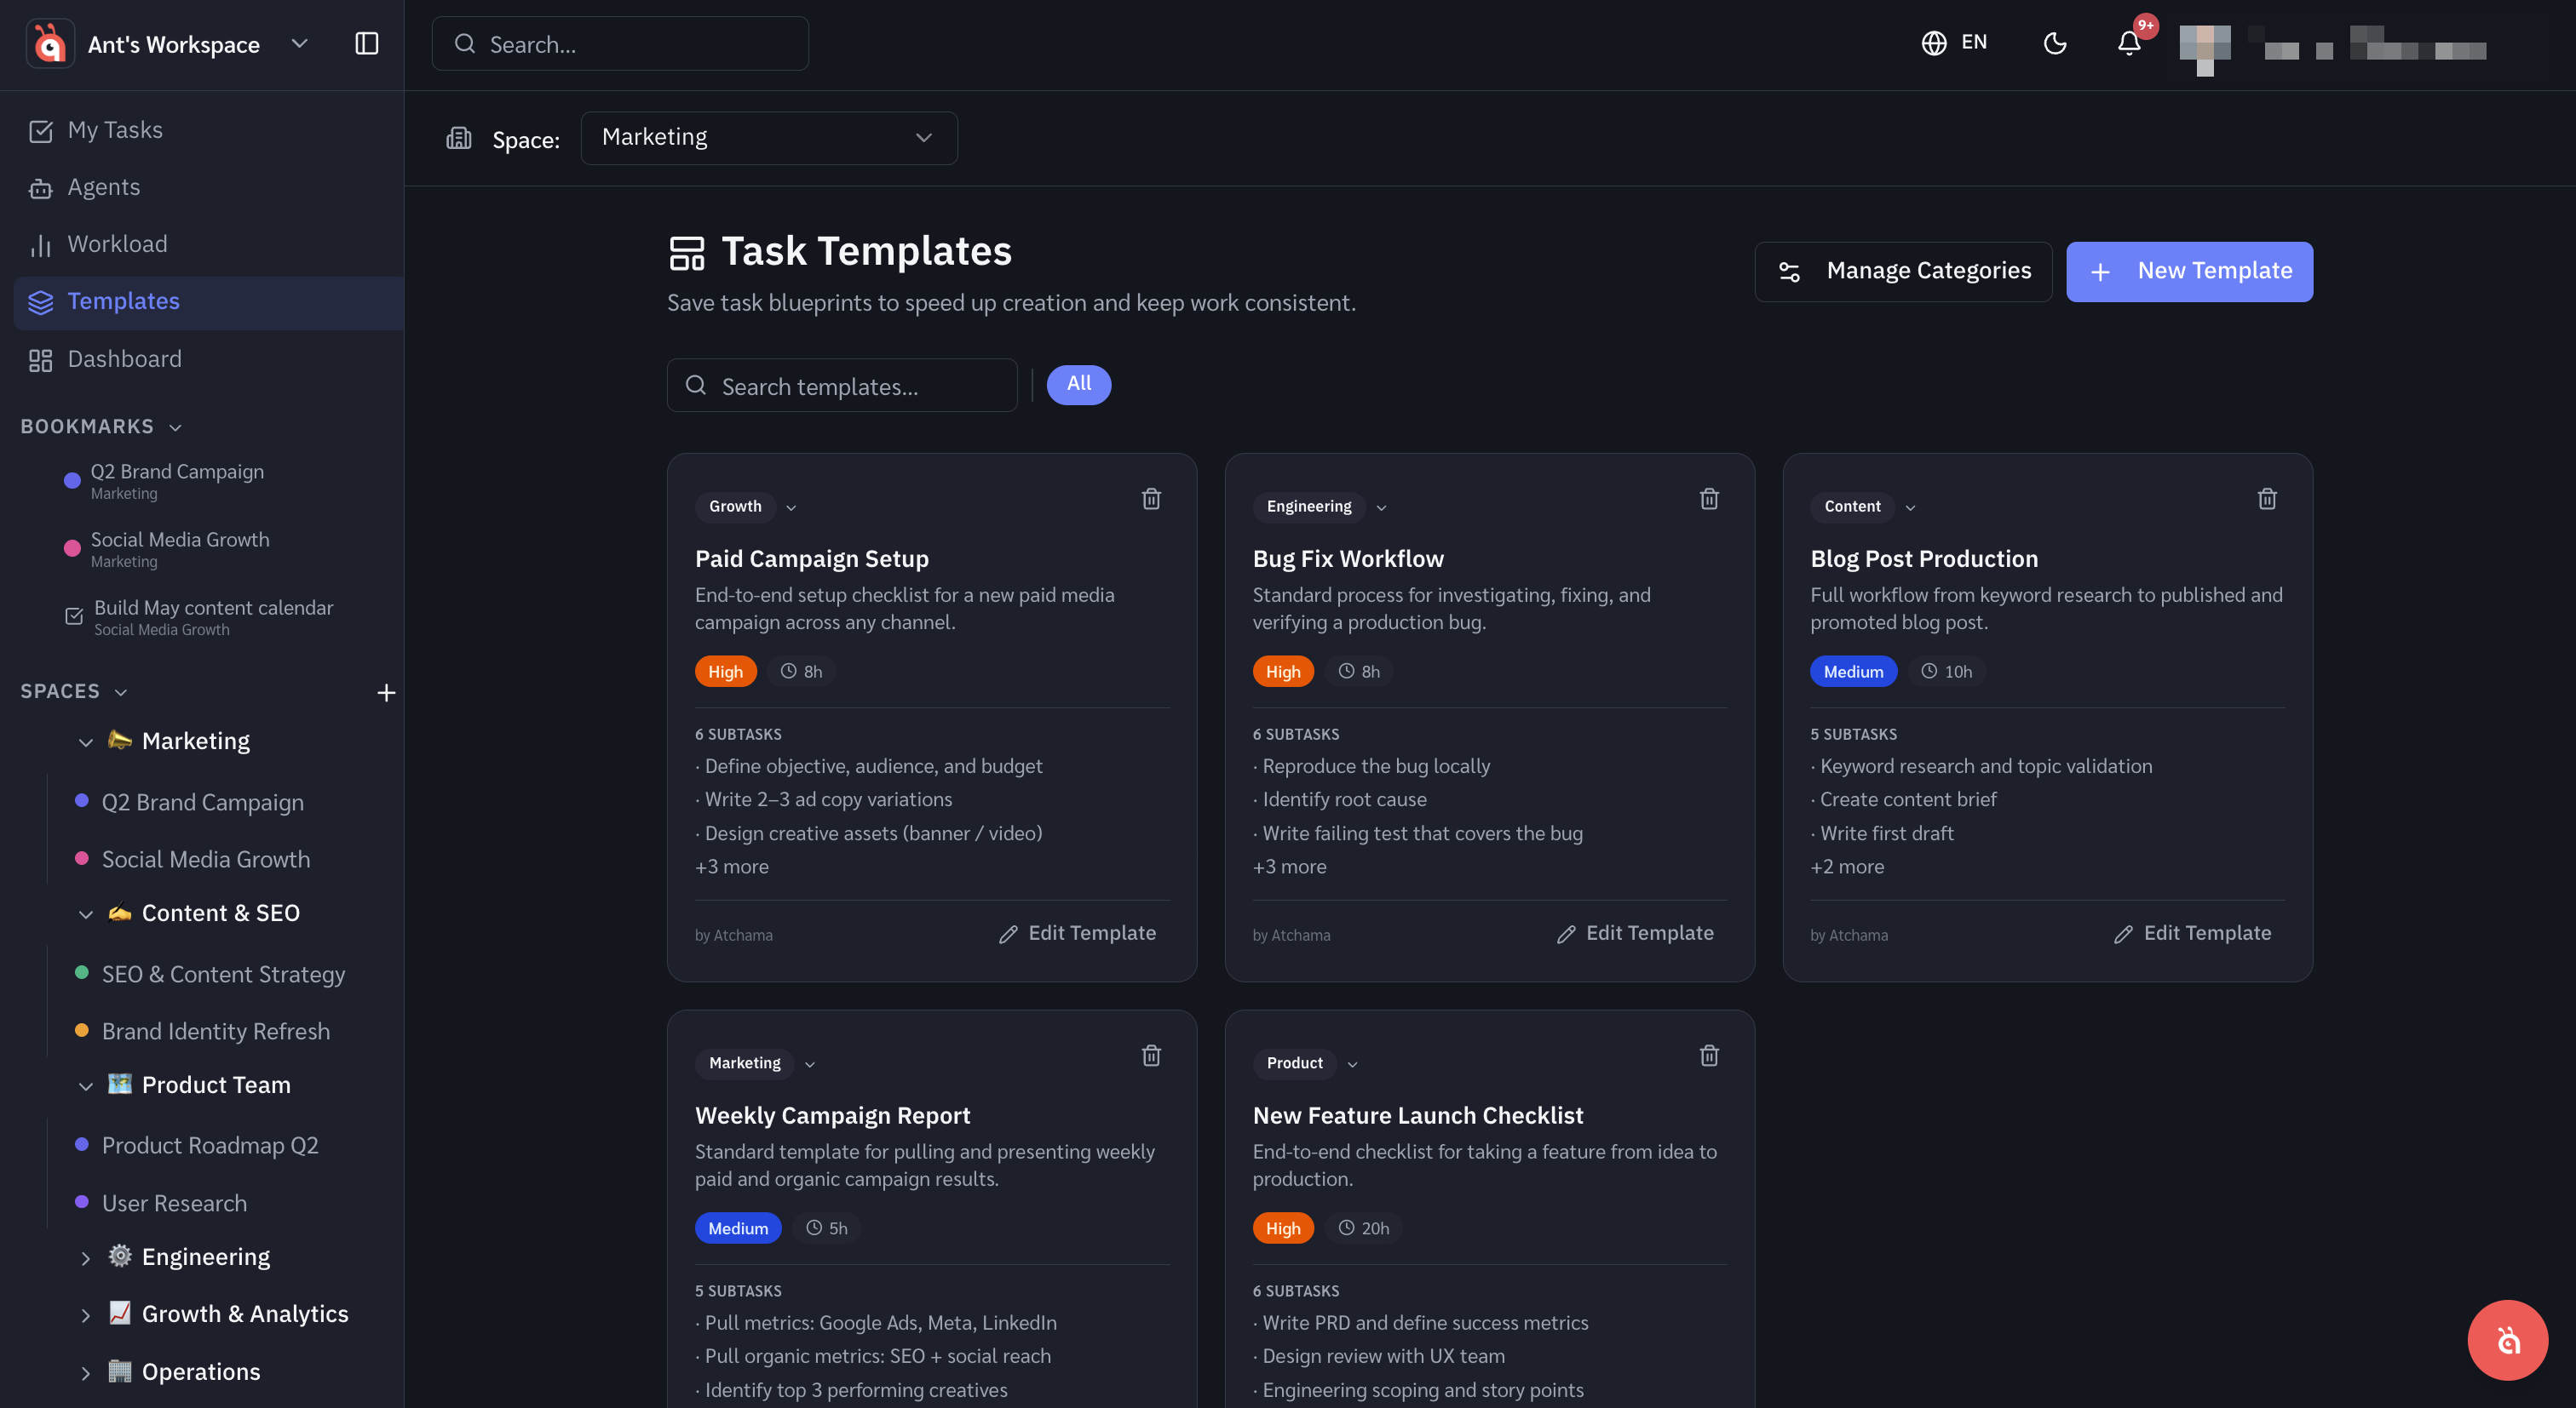
Task: Open Agents page in sidebar
Action: click(208, 188)
